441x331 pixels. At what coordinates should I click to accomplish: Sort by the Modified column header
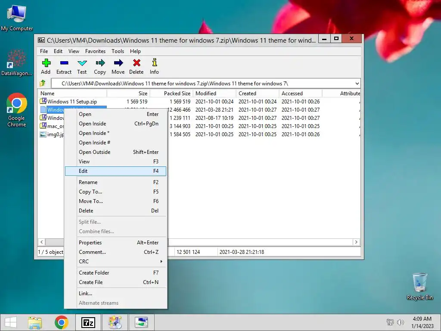click(x=214, y=94)
